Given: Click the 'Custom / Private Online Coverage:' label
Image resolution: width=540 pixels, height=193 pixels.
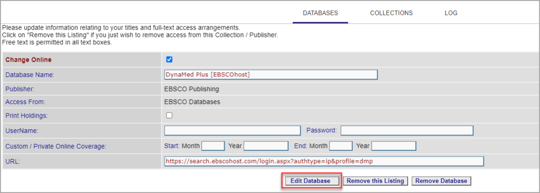Looking at the screenshot, I should click(56, 147).
